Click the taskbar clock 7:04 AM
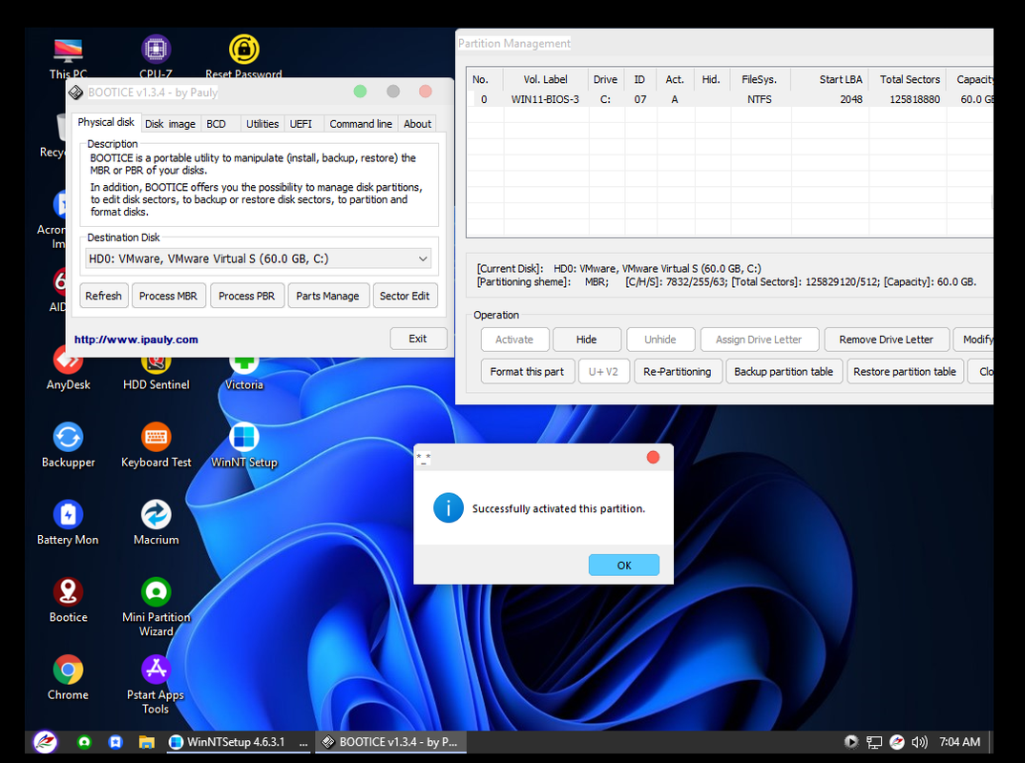1025x763 pixels. [960, 742]
